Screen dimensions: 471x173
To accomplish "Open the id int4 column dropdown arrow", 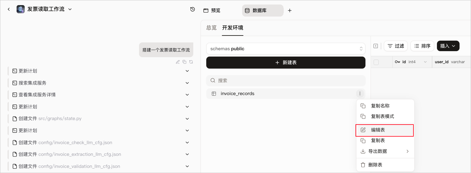I will (425, 62).
